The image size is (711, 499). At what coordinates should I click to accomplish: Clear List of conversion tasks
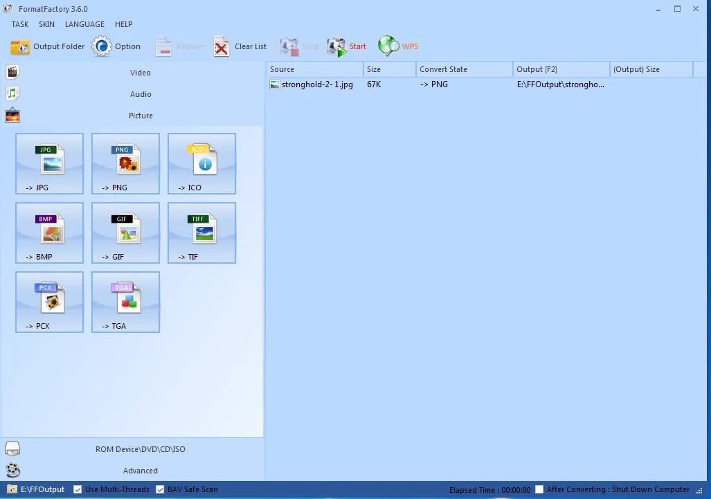point(240,46)
